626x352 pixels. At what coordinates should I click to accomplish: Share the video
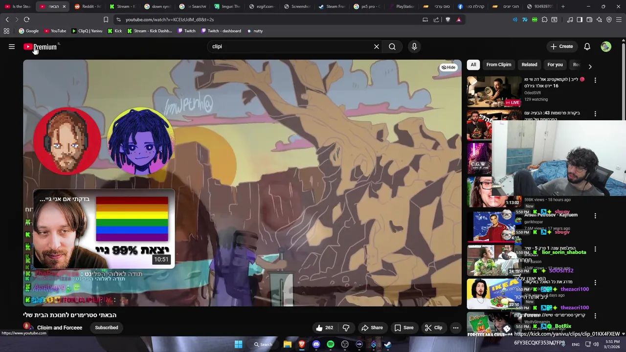pos(372,328)
